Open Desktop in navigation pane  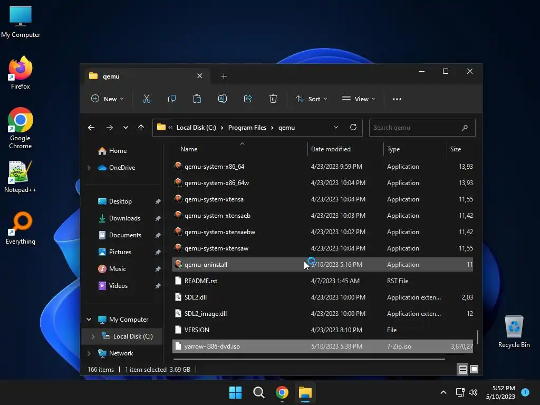pyautogui.click(x=120, y=201)
